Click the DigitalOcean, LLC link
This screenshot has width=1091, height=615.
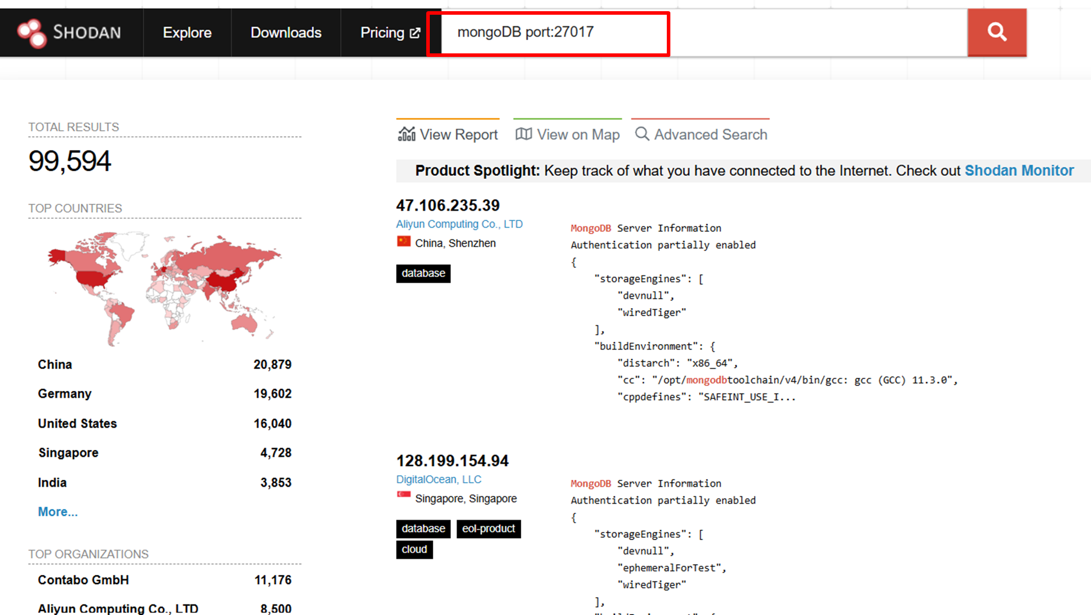(x=438, y=480)
